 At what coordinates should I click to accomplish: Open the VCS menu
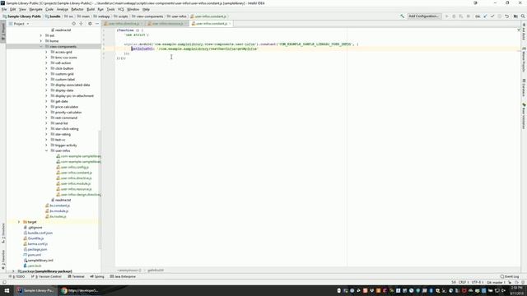121,9
